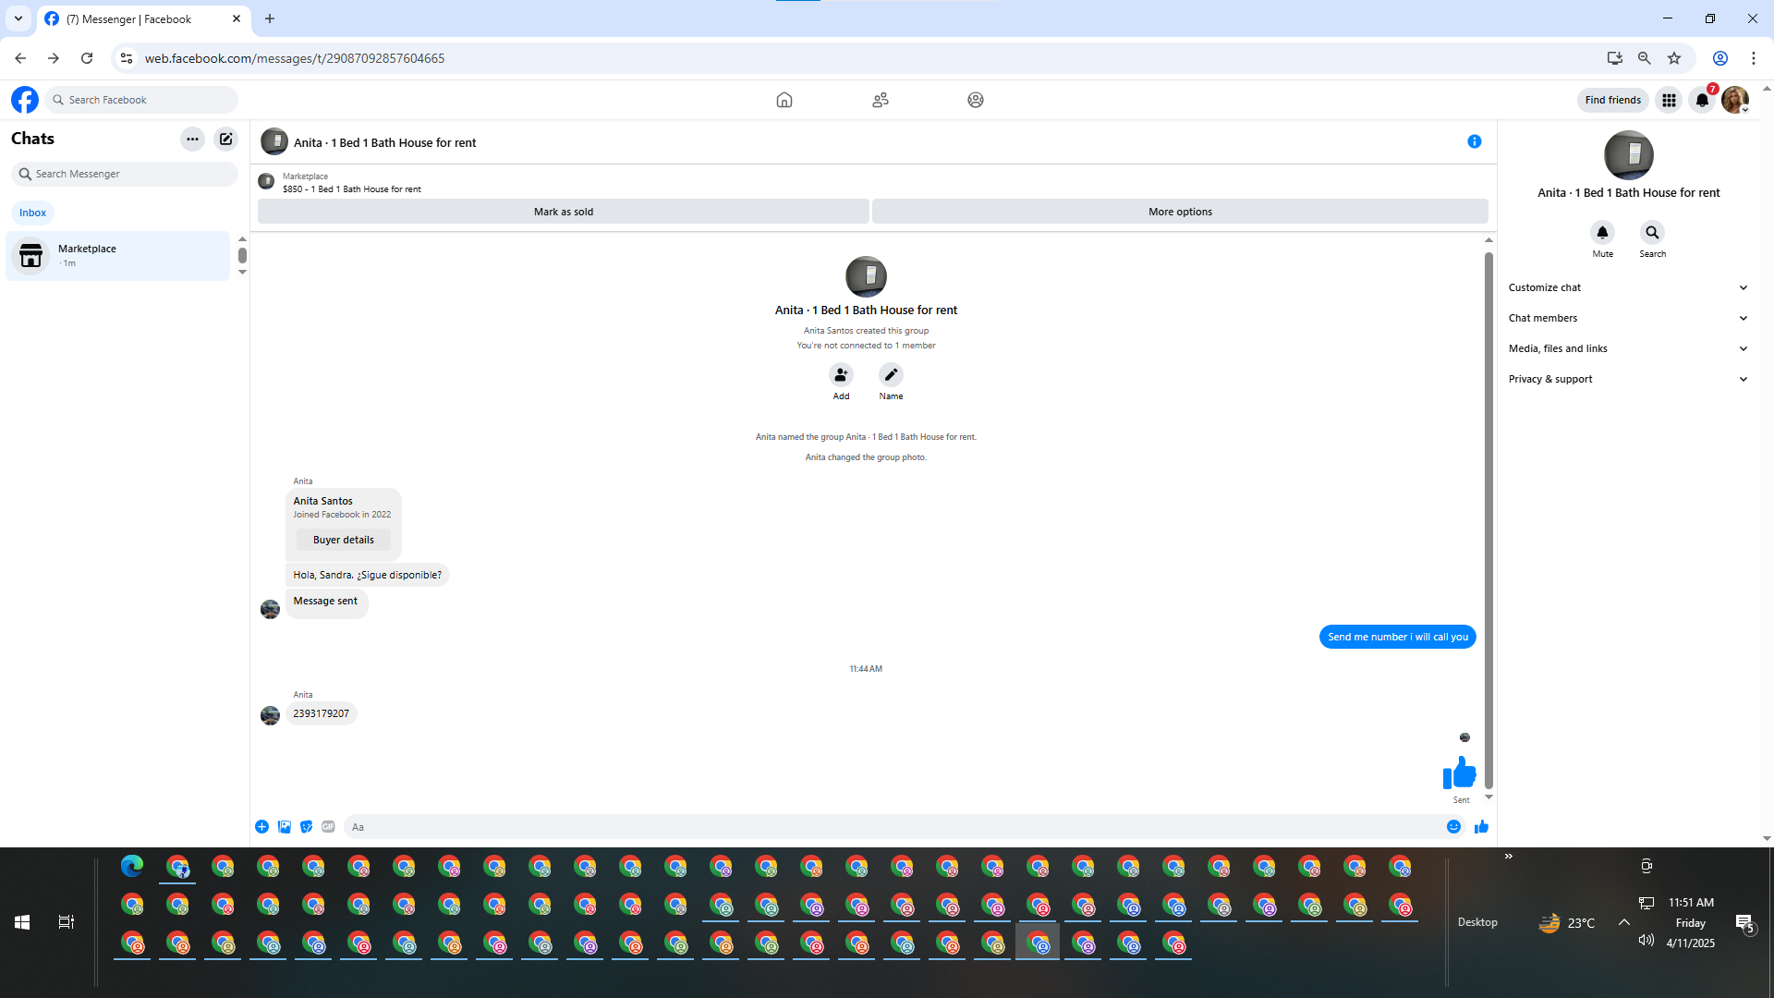Screen dimensions: 1774x998
Task: Click the chat list scroll up arrow
Action: coord(242,239)
